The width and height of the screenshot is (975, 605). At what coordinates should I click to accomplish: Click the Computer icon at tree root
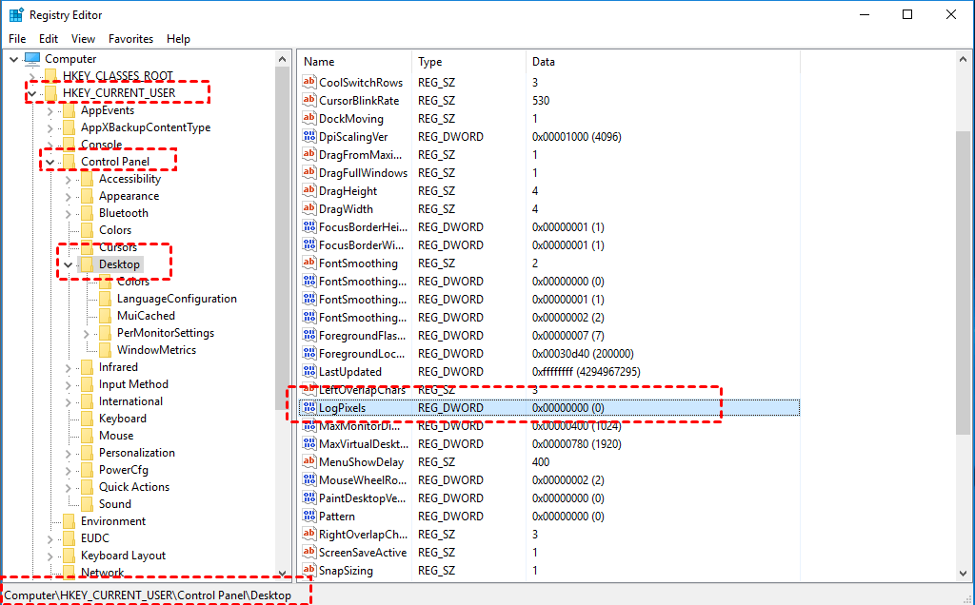(32, 59)
